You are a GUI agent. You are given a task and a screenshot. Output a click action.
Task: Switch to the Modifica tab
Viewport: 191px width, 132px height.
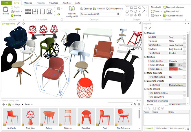point(28,3)
